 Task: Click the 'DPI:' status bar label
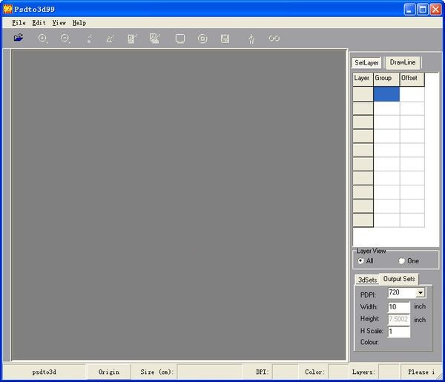(262, 372)
